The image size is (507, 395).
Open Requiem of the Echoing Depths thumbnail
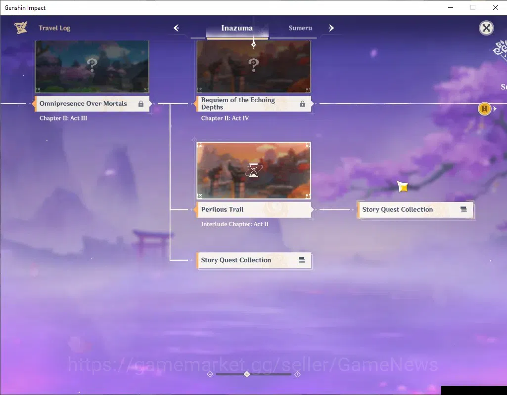click(x=254, y=67)
